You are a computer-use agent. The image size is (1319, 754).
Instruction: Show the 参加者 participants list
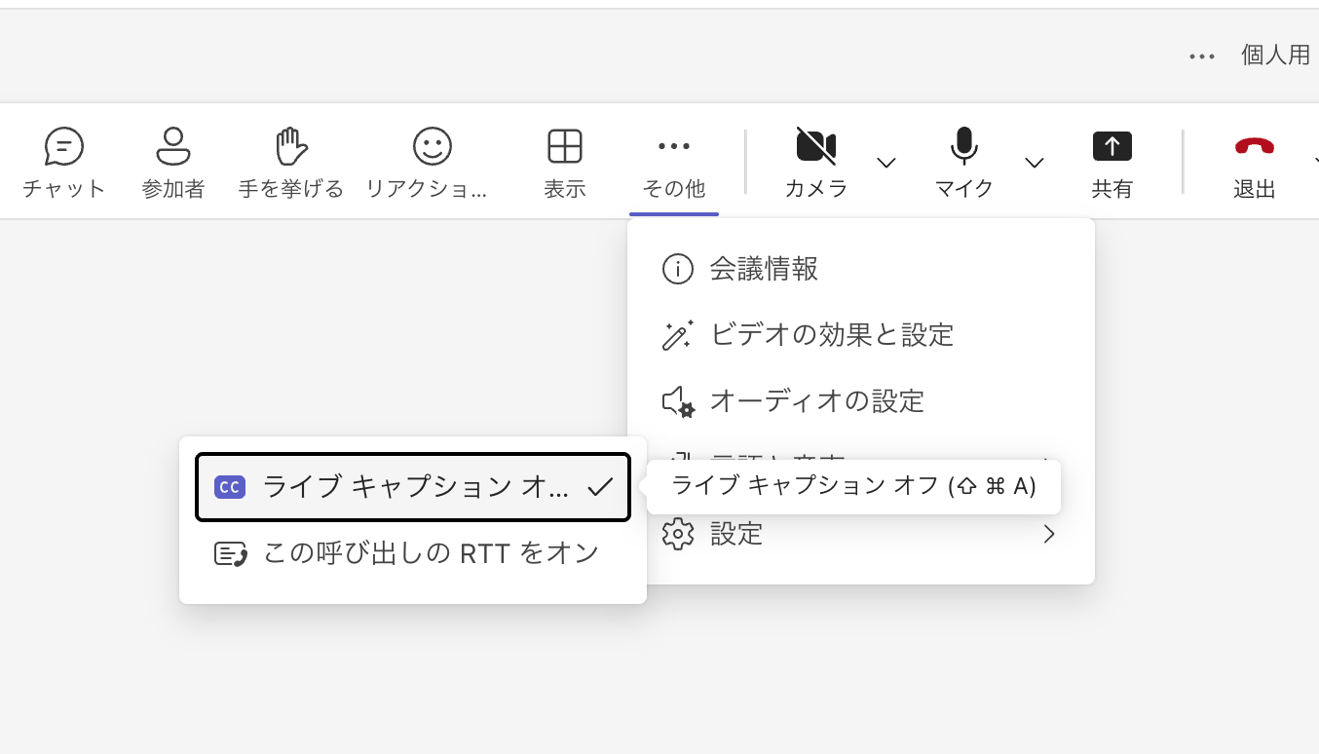click(x=173, y=147)
